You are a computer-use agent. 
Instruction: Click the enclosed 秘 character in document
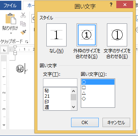click(x=20, y=69)
